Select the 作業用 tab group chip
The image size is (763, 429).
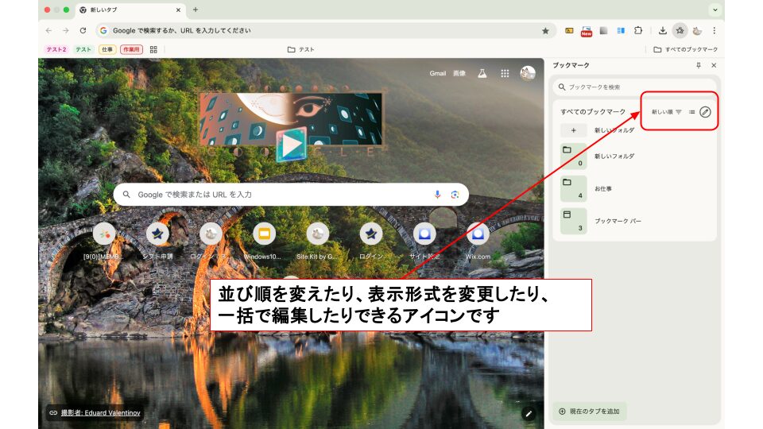[x=131, y=49]
